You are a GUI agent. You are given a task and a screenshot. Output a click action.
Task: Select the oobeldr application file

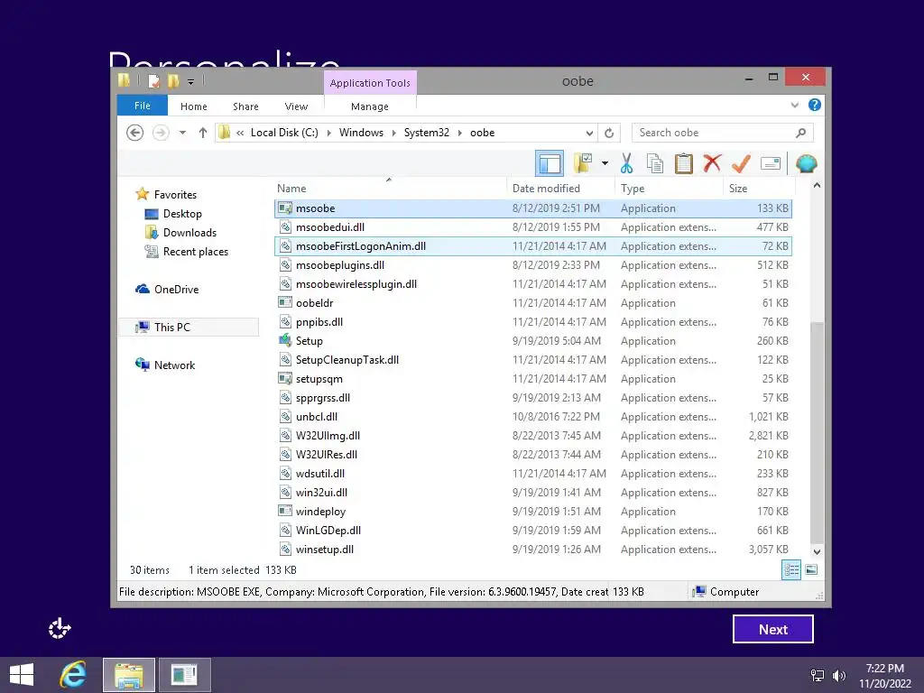[532, 303]
